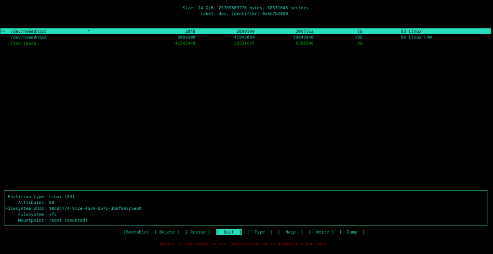Viewport: 493px width, 254px height.
Task: Click the 8e Linux LVM type entry
Action: pos(416,37)
